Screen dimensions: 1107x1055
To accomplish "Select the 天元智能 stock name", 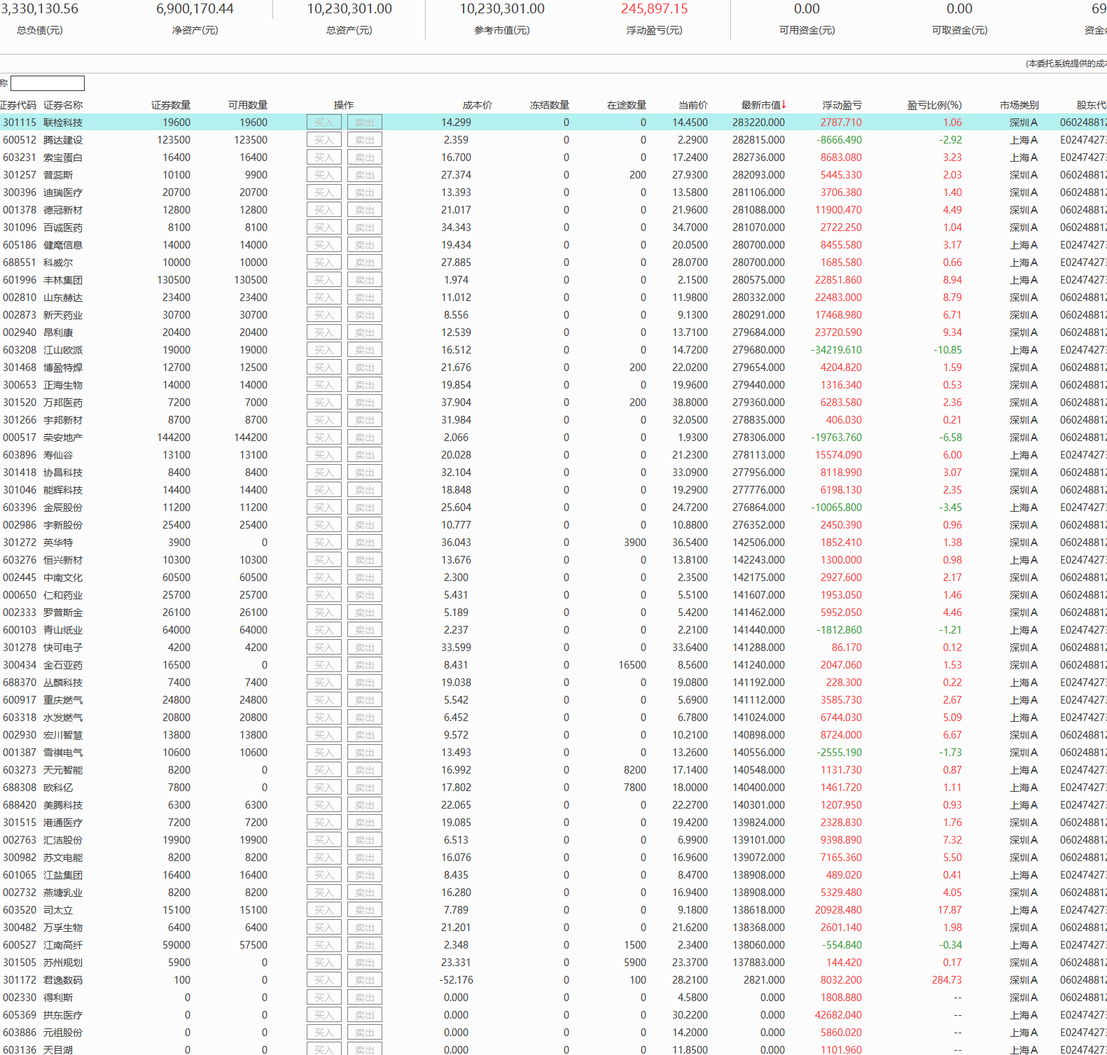I will coord(63,770).
